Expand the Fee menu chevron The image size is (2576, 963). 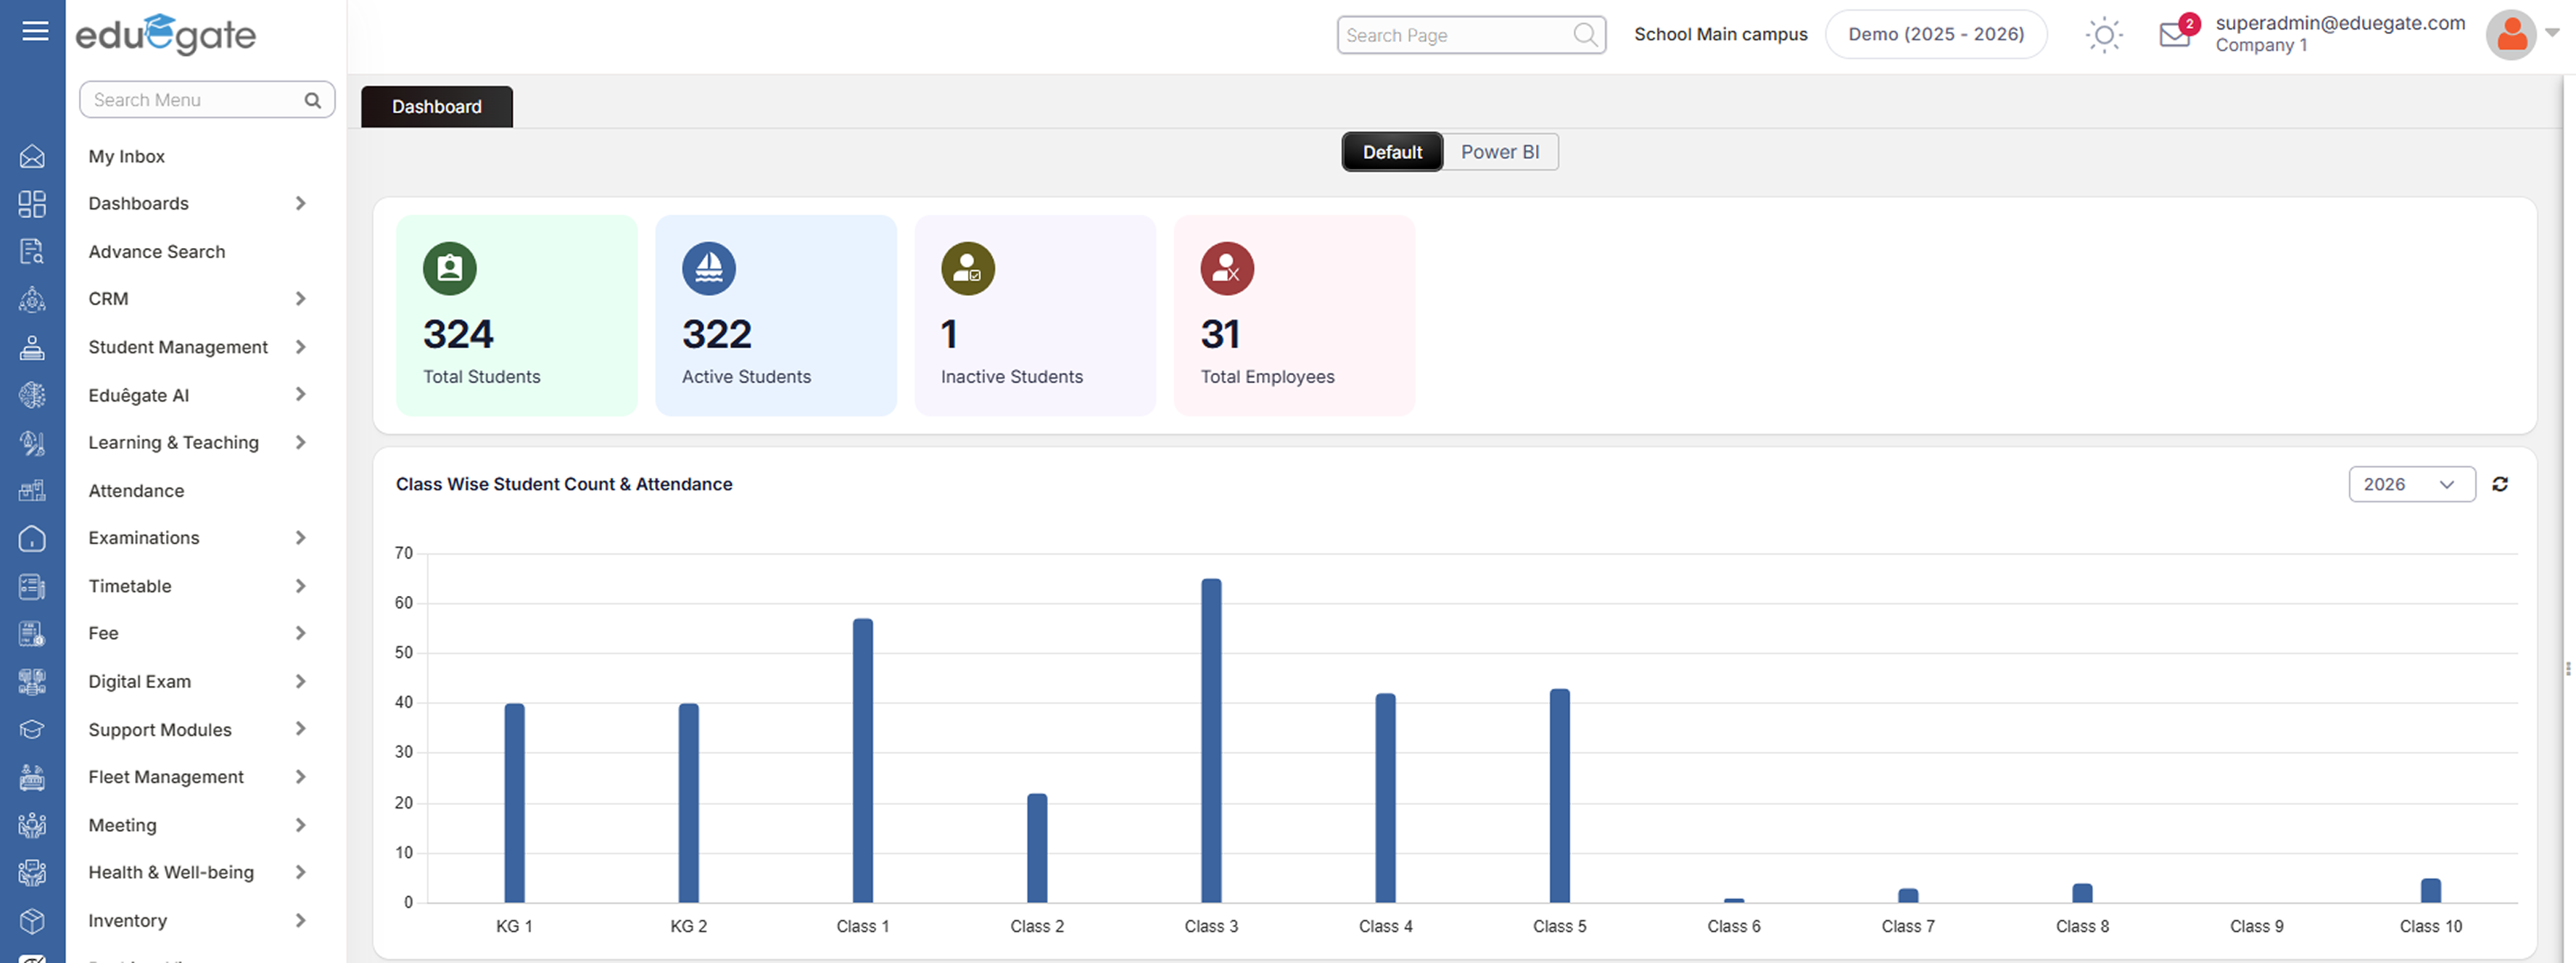coord(300,633)
